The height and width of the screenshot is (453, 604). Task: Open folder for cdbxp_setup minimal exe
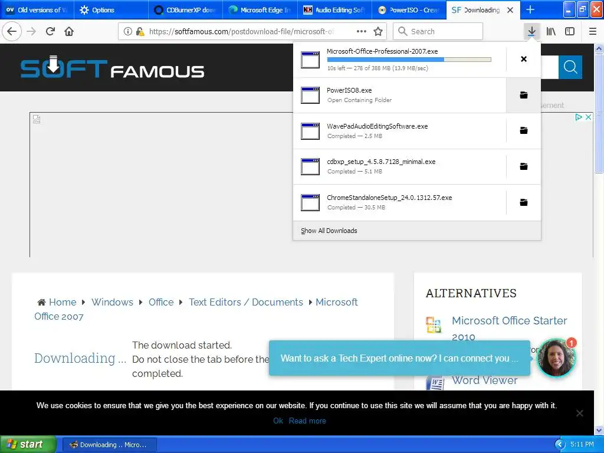click(x=524, y=166)
